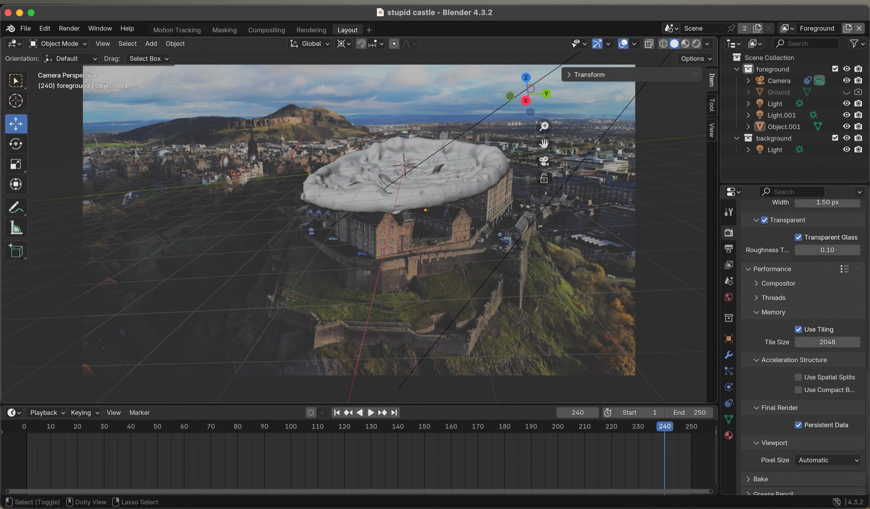Toggle camera view icon in viewport
The height and width of the screenshot is (509, 870).
(544, 161)
